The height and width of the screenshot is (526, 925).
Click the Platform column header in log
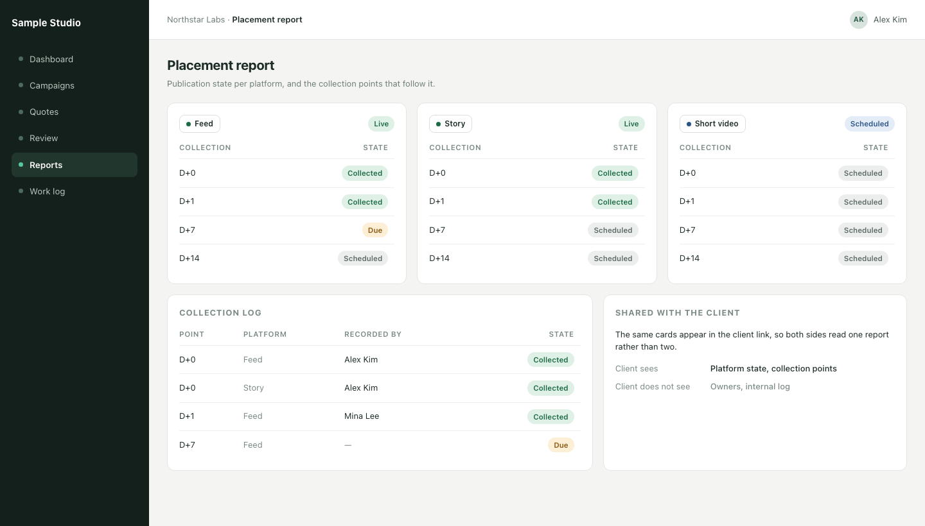click(265, 334)
